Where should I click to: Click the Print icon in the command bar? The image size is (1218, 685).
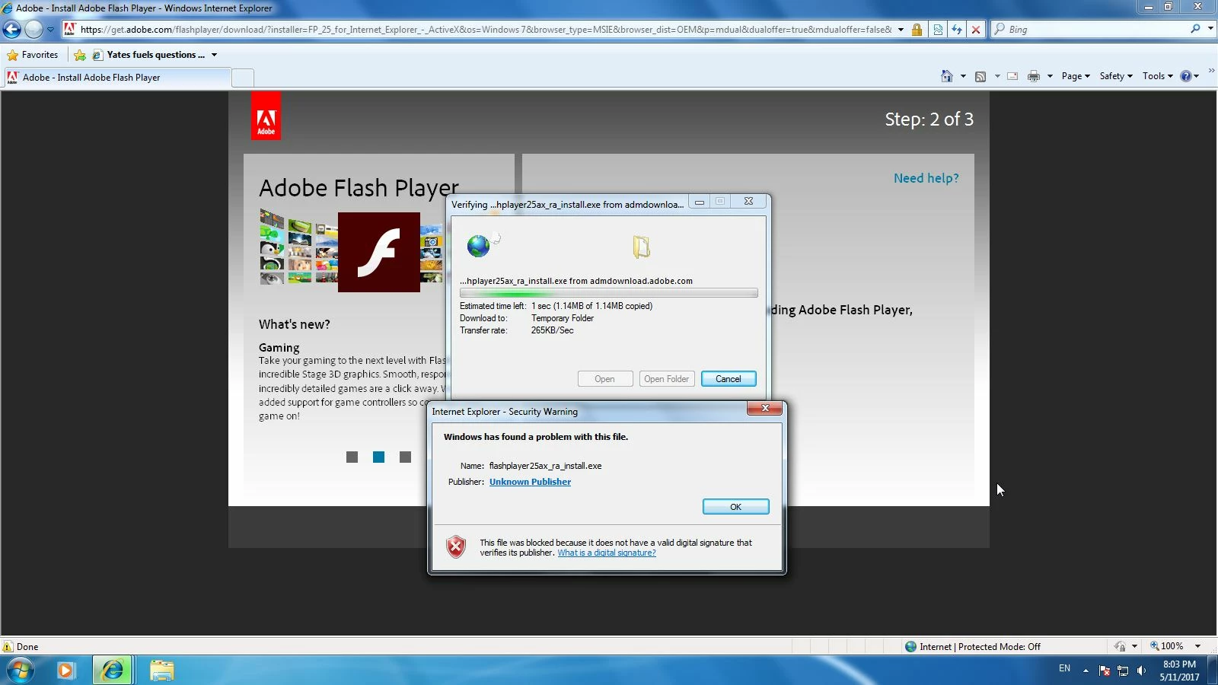1034,76
